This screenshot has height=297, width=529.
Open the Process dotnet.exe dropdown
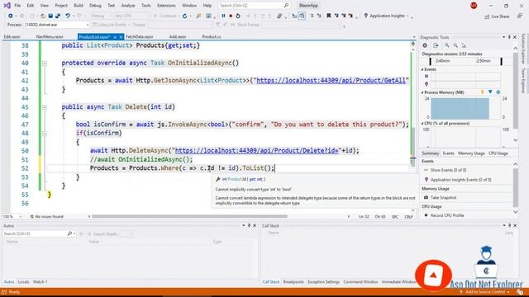point(88,25)
